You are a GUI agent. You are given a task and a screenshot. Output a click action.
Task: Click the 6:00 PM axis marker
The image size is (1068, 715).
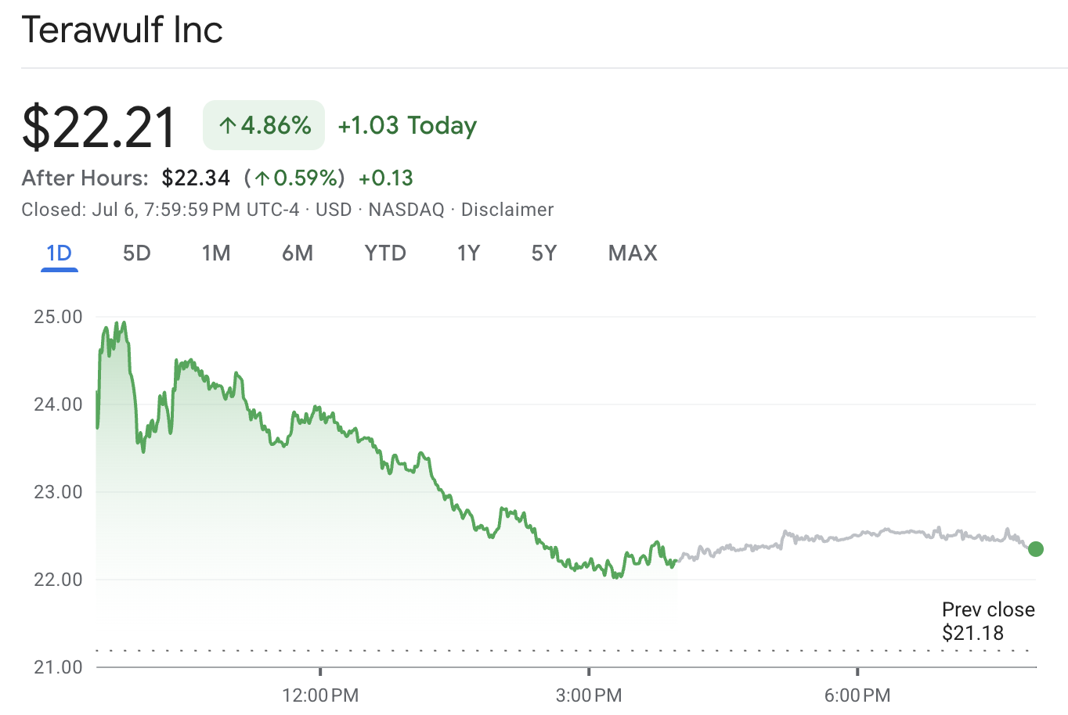[x=857, y=695]
